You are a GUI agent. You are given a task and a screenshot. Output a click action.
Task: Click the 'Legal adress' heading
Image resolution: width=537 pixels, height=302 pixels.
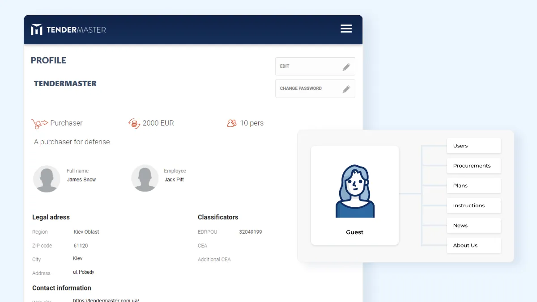[x=51, y=217]
